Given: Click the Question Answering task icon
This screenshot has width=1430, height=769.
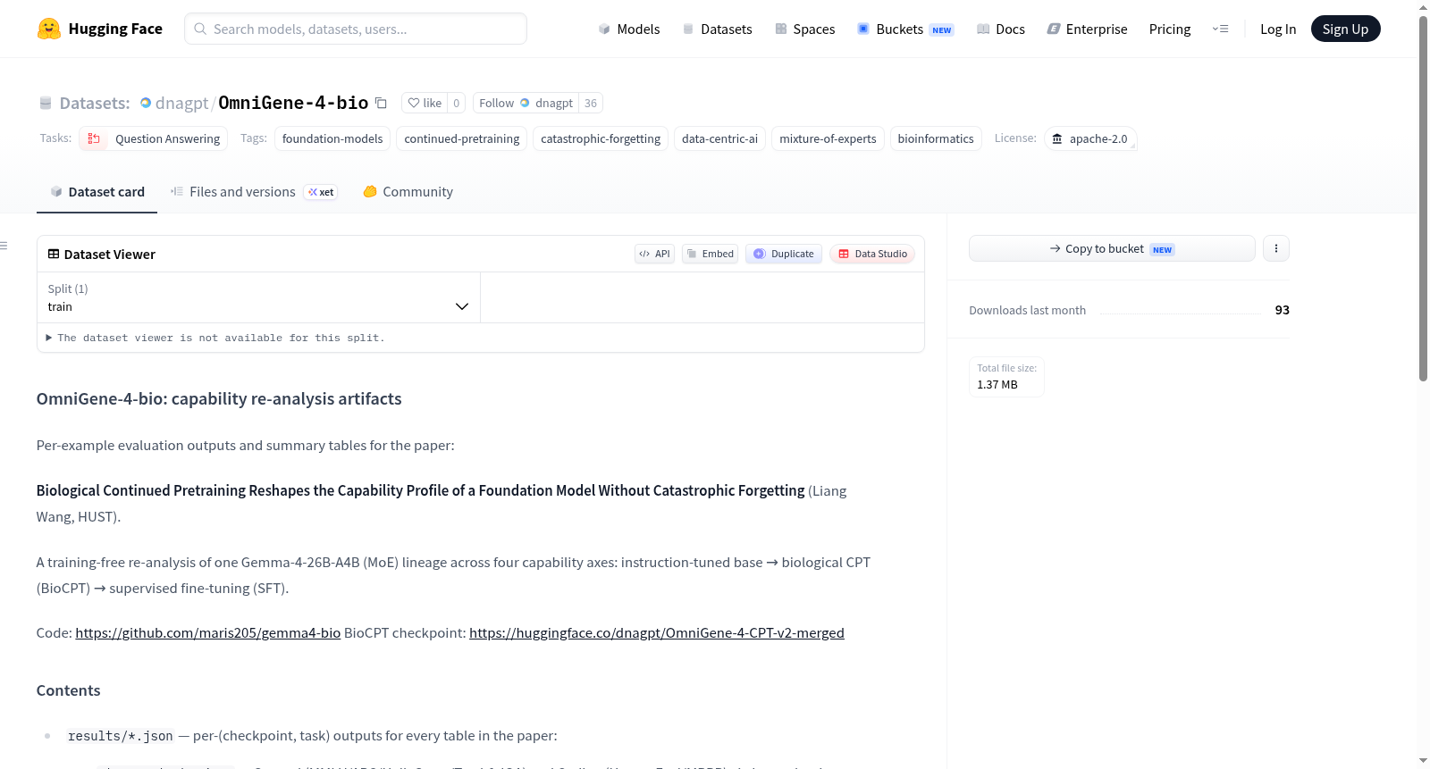Looking at the screenshot, I should (x=94, y=138).
